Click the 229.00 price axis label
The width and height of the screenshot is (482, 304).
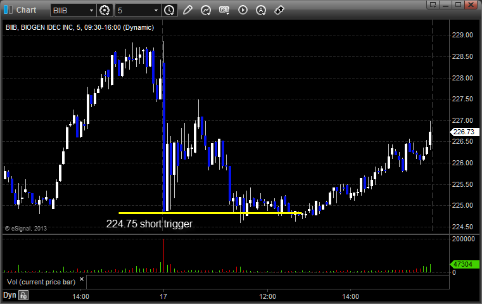(462, 35)
